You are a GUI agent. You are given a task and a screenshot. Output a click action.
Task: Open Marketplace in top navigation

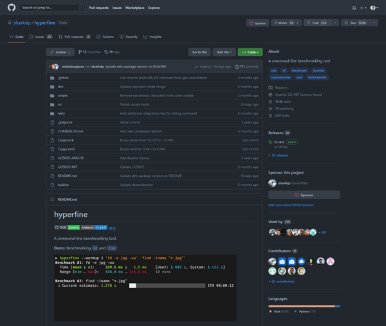(134, 8)
